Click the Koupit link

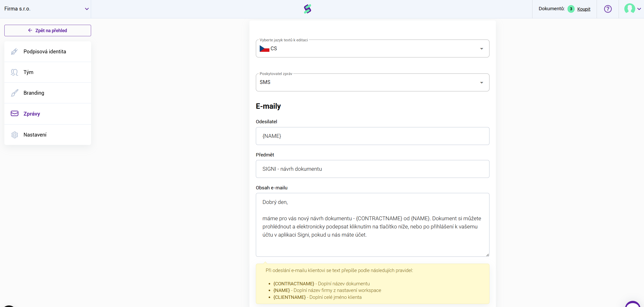(x=584, y=9)
